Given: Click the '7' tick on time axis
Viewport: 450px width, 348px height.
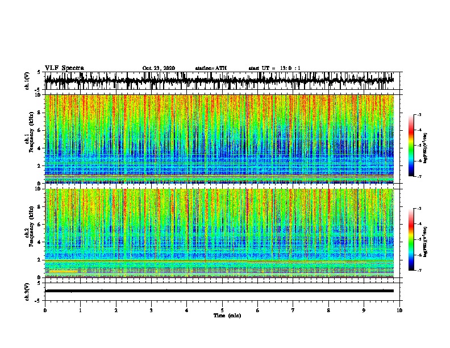Looking at the screenshot, I should [x=293, y=310].
